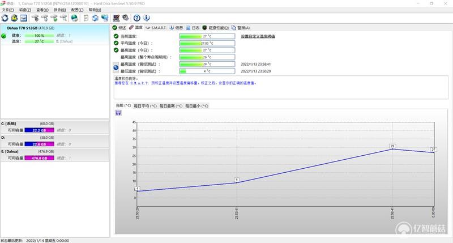Click the 27 °C temperature bar in disk list
This screenshot has height=243, width=453.
(x=39, y=41)
